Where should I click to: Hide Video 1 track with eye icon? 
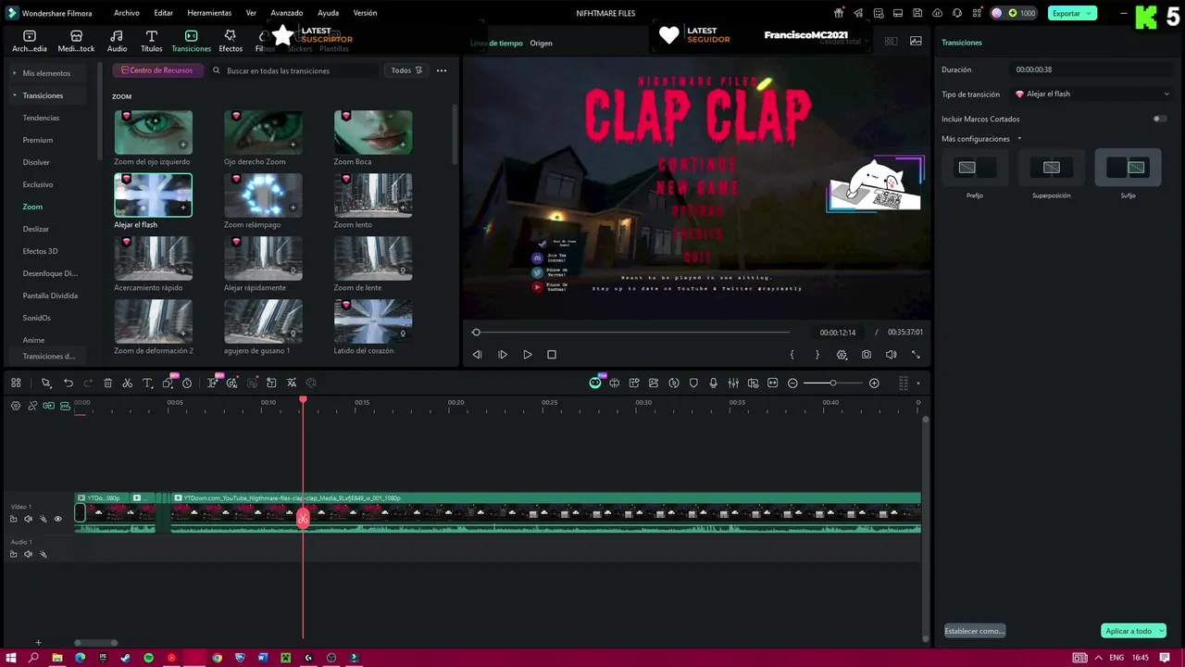pyautogui.click(x=57, y=519)
